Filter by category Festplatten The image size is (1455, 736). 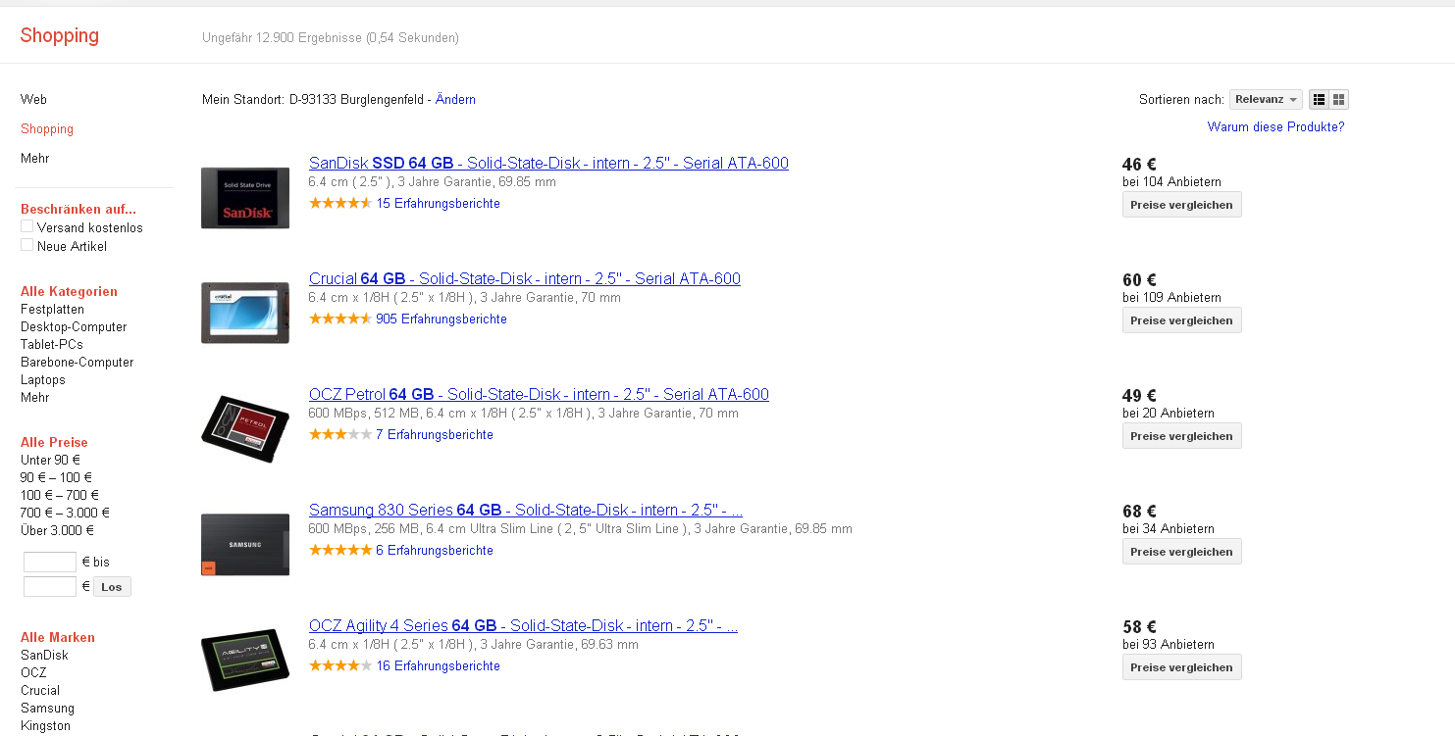(x=52, y=309)
